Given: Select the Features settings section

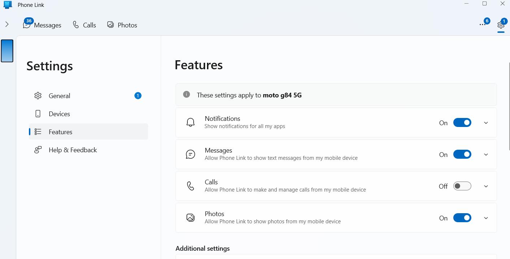Looking at the screenshot, I should pos(60,132).
